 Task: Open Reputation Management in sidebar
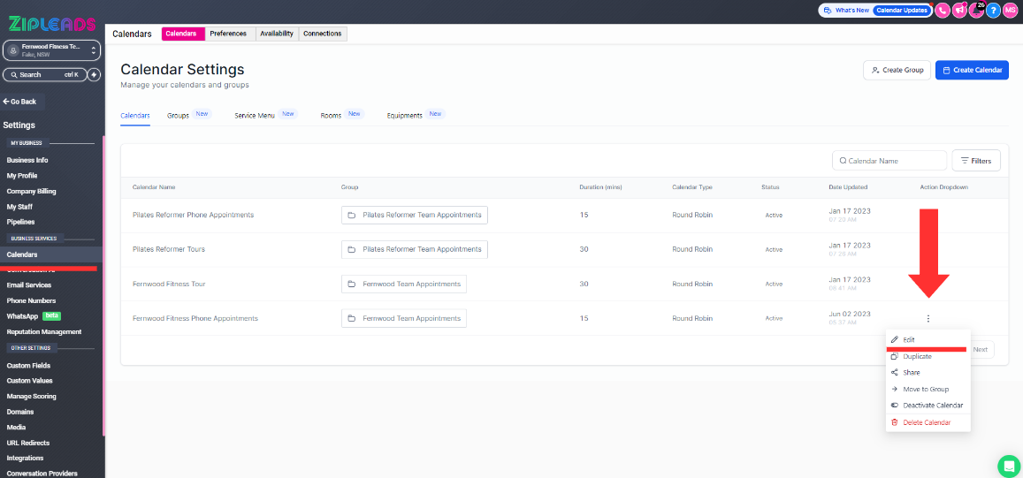click(43, 331)
